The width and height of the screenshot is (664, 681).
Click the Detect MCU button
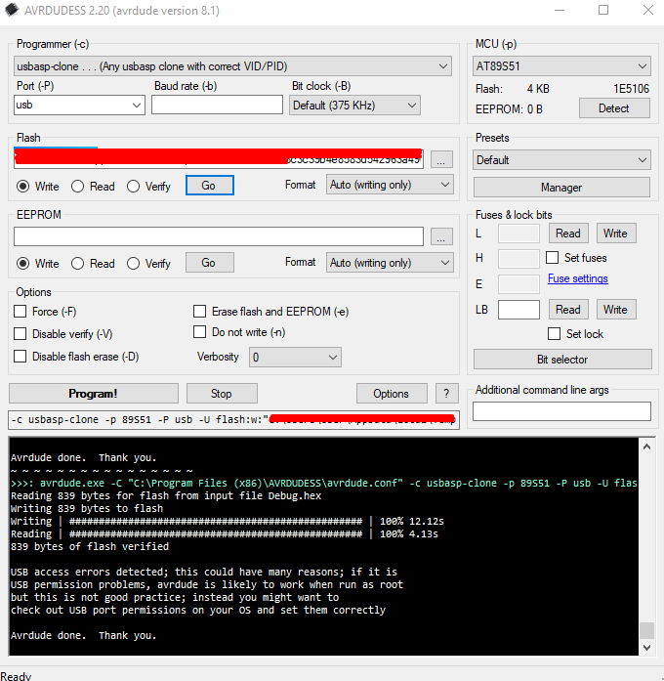pyautogui.click(x=613, y=108)
